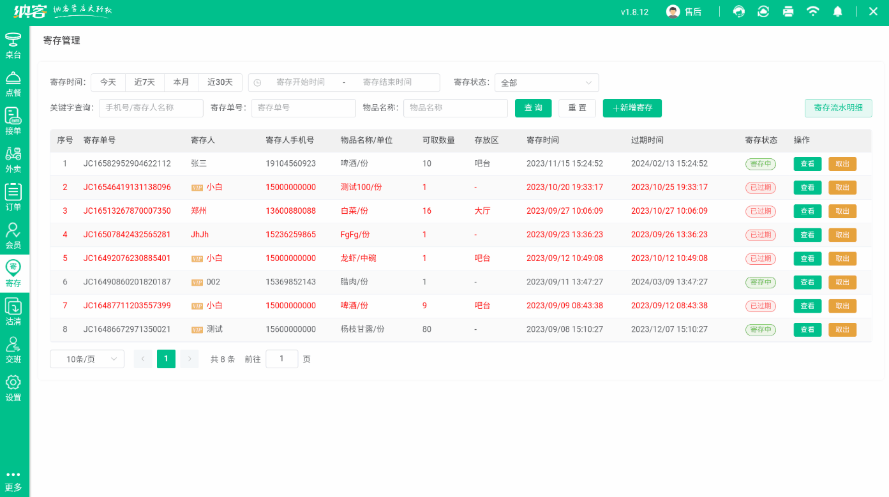The height and width of the screenshot is (497, 889).
Task: Switch to the 会员 members section
Action: click(13, 235)
